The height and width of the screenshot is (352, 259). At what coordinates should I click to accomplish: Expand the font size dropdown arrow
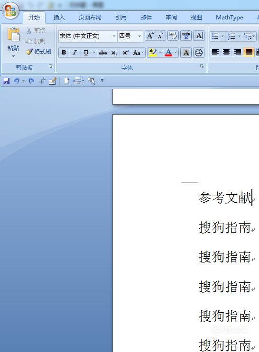[x=139, y=36]
